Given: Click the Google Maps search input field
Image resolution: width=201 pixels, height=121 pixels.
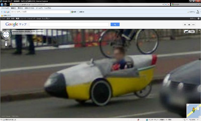Looking at the screenshot, I should click(x=69, y=24).
